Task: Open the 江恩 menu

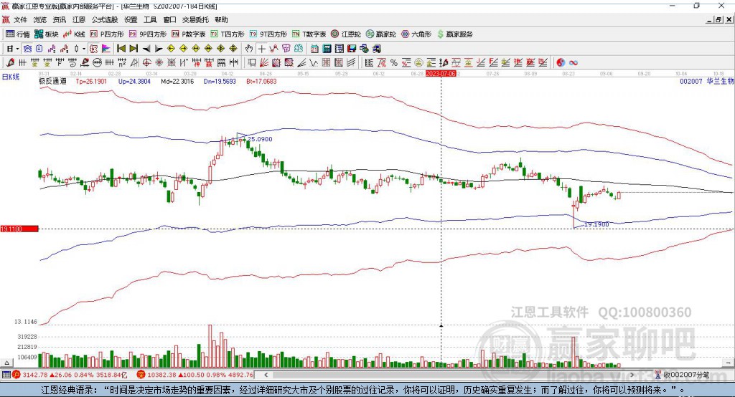Action: (79, 19)
